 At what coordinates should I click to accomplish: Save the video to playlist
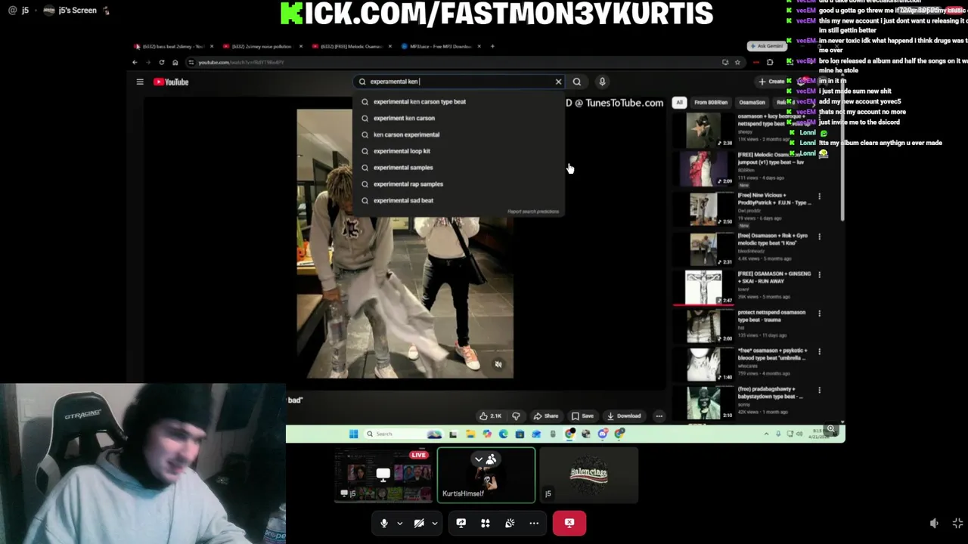582,416
